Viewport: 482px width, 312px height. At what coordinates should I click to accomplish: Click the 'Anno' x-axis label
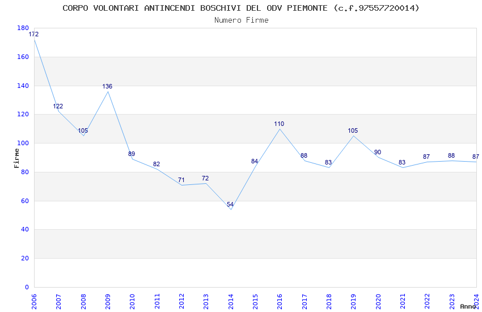tap(468, 306)
